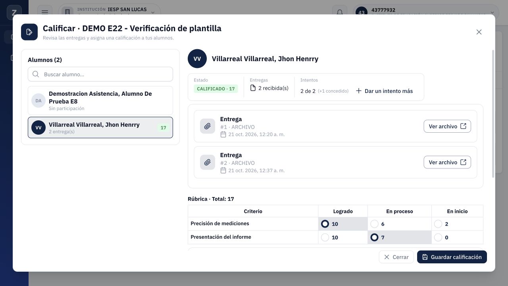Click the Cerrar button
508x286 pixels.
coord(396,257)
